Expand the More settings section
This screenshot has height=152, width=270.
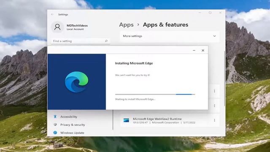coord(170,36)
